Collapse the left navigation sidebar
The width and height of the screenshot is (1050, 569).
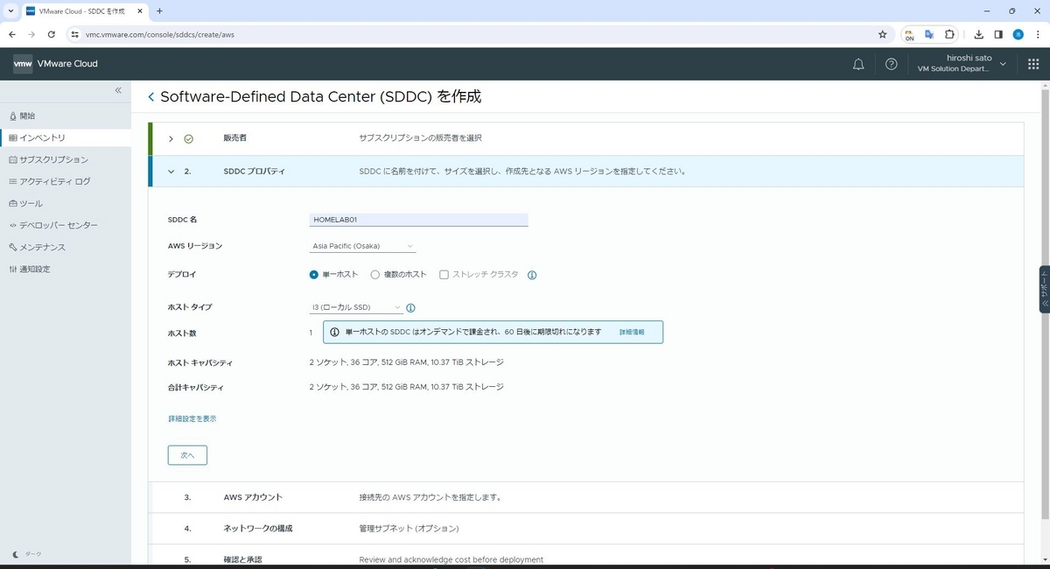[118, 90]
